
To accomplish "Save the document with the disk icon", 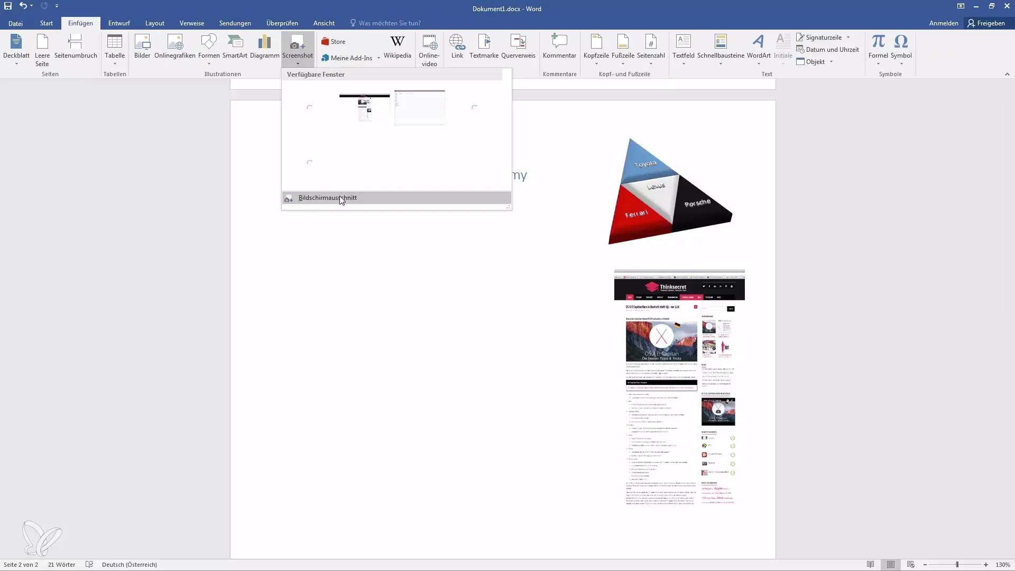I will (8, 6).
